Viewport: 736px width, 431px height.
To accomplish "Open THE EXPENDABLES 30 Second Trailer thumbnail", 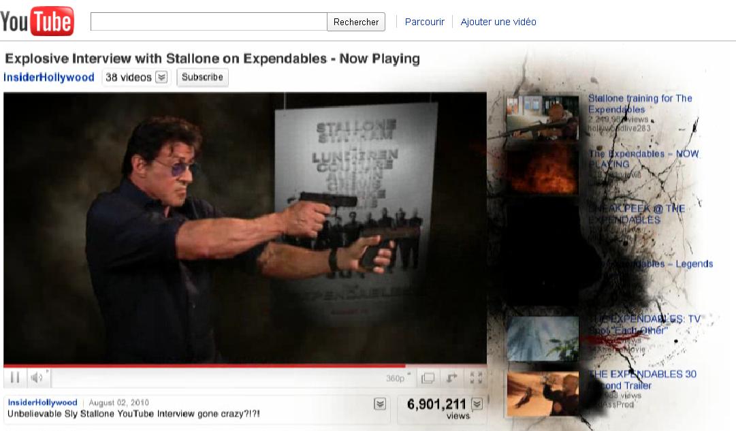I will 543,394.
